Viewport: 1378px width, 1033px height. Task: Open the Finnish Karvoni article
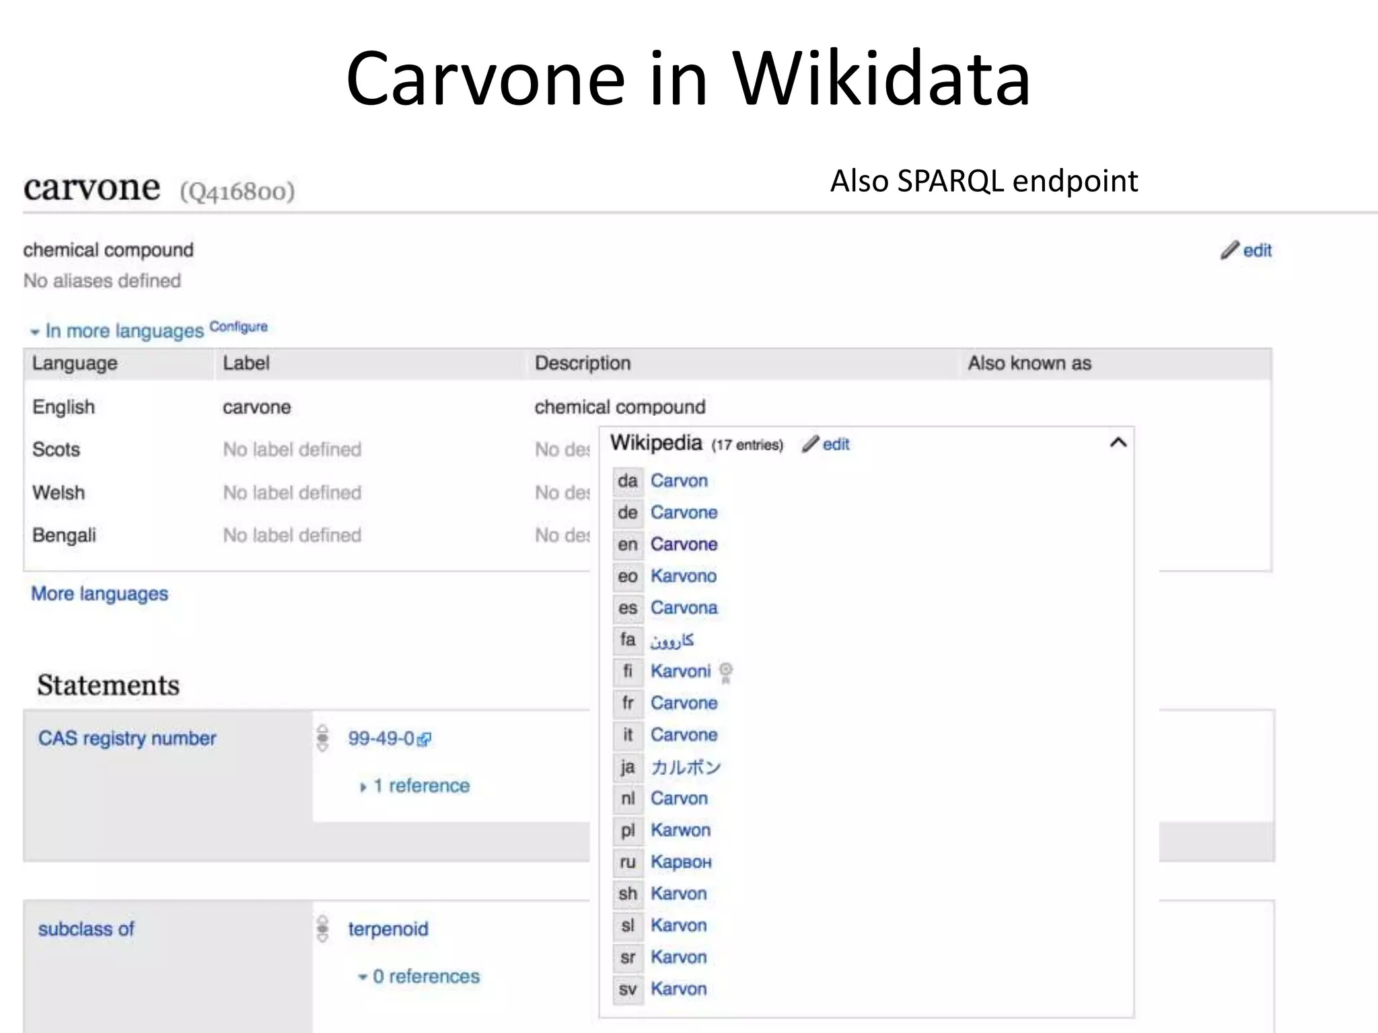pos(680,671)
